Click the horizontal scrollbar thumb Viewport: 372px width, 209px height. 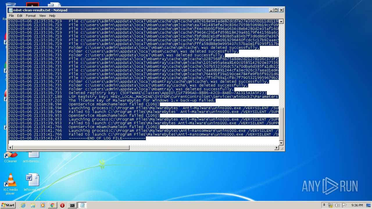point(71,148)
